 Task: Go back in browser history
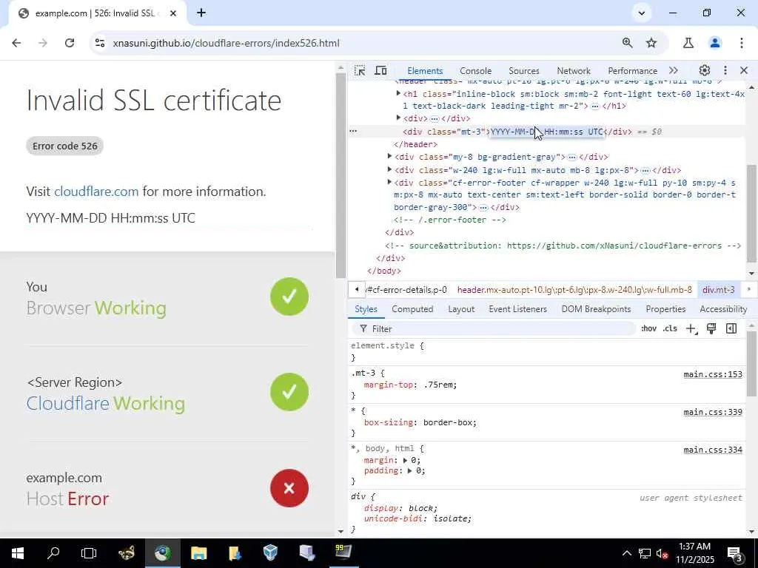(x=16, y=43)
